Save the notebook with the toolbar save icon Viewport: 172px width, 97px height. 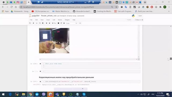click(x=30, y=23)
